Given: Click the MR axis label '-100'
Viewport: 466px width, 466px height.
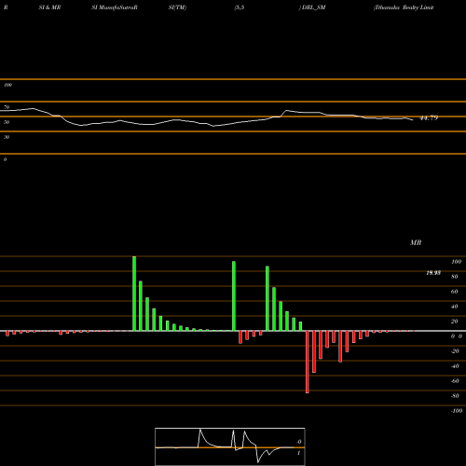Looking at the screenshot, I should click(457, 411).
